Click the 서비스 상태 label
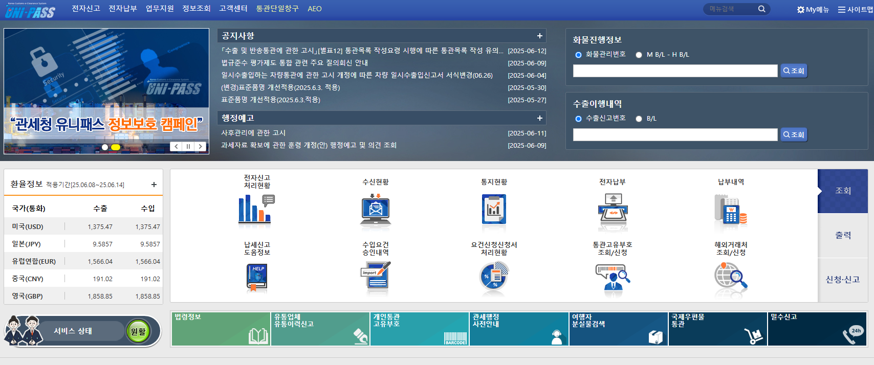 [x=73, y=331]
